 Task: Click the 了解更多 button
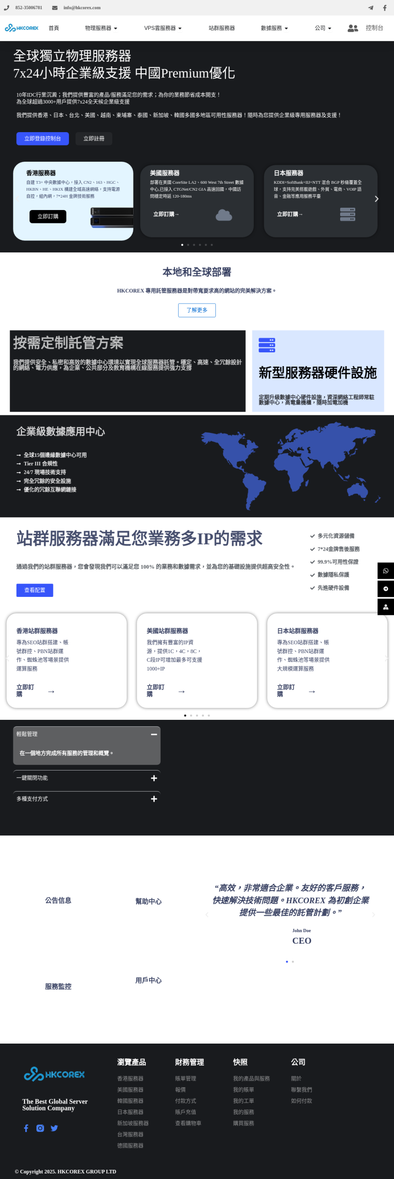click(x=197, y=310)
